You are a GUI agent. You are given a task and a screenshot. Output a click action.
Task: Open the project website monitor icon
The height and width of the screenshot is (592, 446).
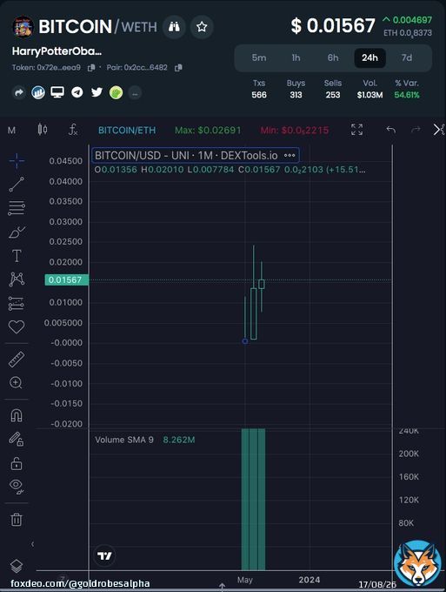point(57,92)
